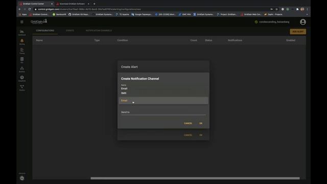Click the horizontal scrollbar below the table
Image resolution: width=327 pixels, height=184 pixels.
(195, 178)
